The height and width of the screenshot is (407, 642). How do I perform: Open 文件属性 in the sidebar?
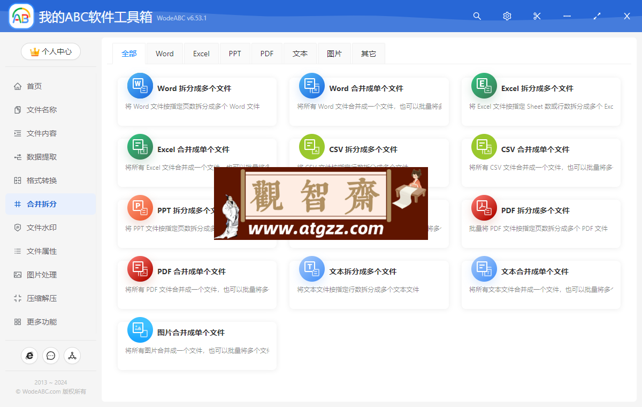coord(51,251)
